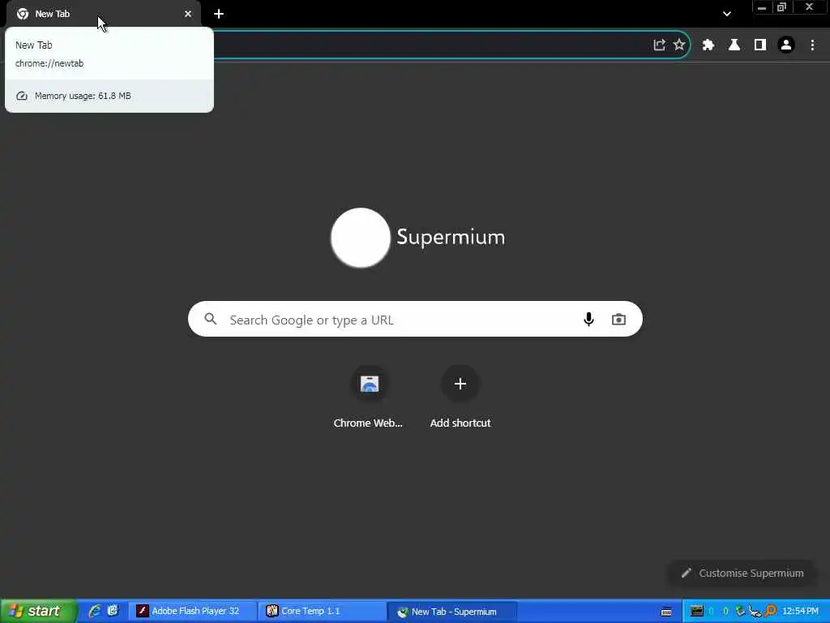Search by image with camera icon

(618, 319)
